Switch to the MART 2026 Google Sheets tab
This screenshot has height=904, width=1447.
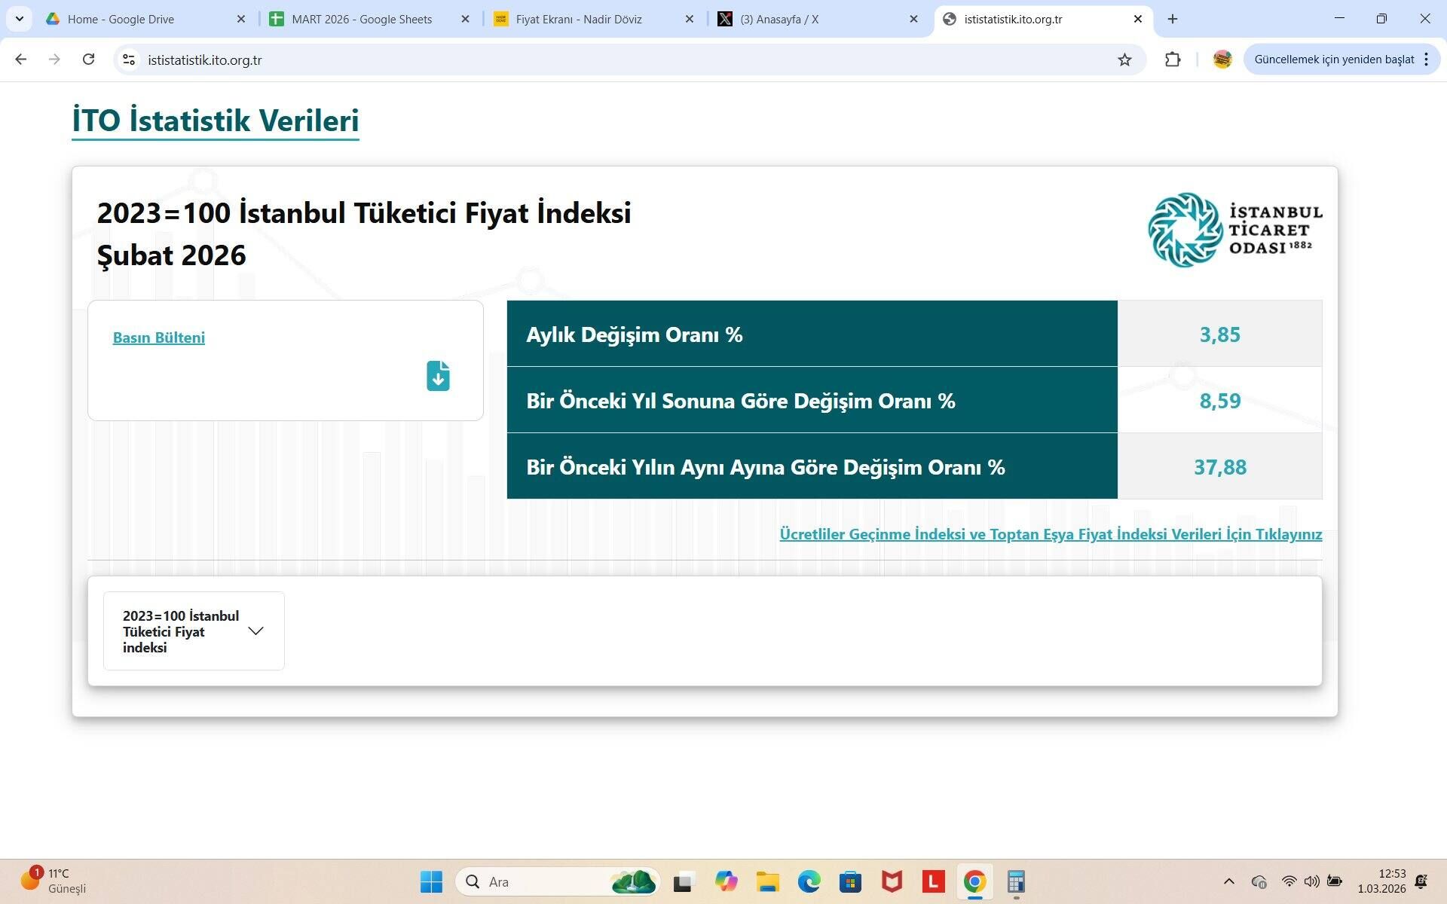pos(360,19)
